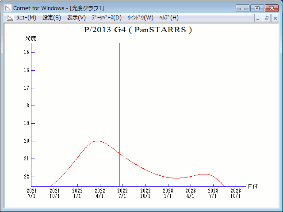The image size is (283, 212).
Task: Close the inner 光度グラフ1 document
Action: point(275,18)
